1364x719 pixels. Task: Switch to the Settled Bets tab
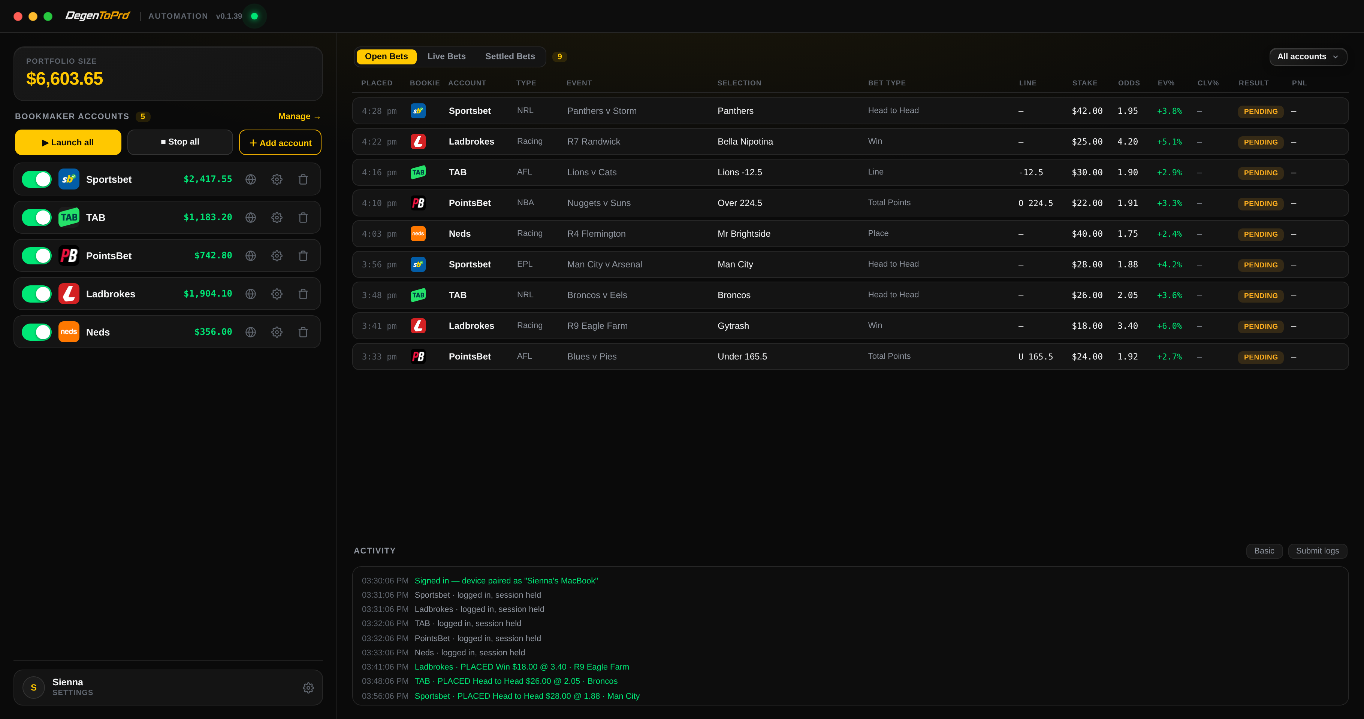point(510,57)
